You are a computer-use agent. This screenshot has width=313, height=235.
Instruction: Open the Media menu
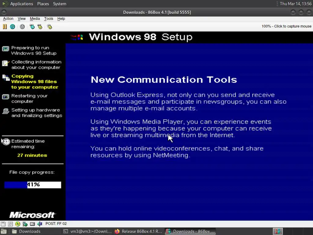click(35, 19)
